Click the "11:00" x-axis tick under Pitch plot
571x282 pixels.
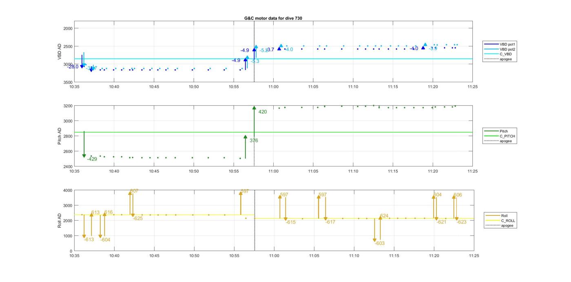273,171
